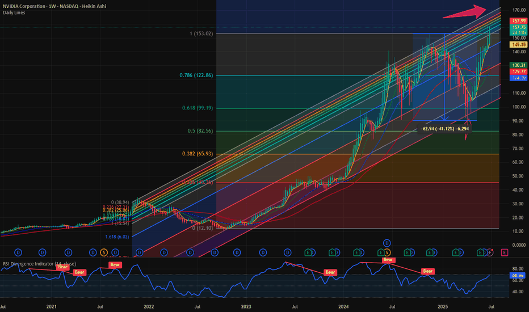Viewport: 529px width, 312px height.
Task: Click the red 129.37 price tag
Action: (x=519, y=71)
